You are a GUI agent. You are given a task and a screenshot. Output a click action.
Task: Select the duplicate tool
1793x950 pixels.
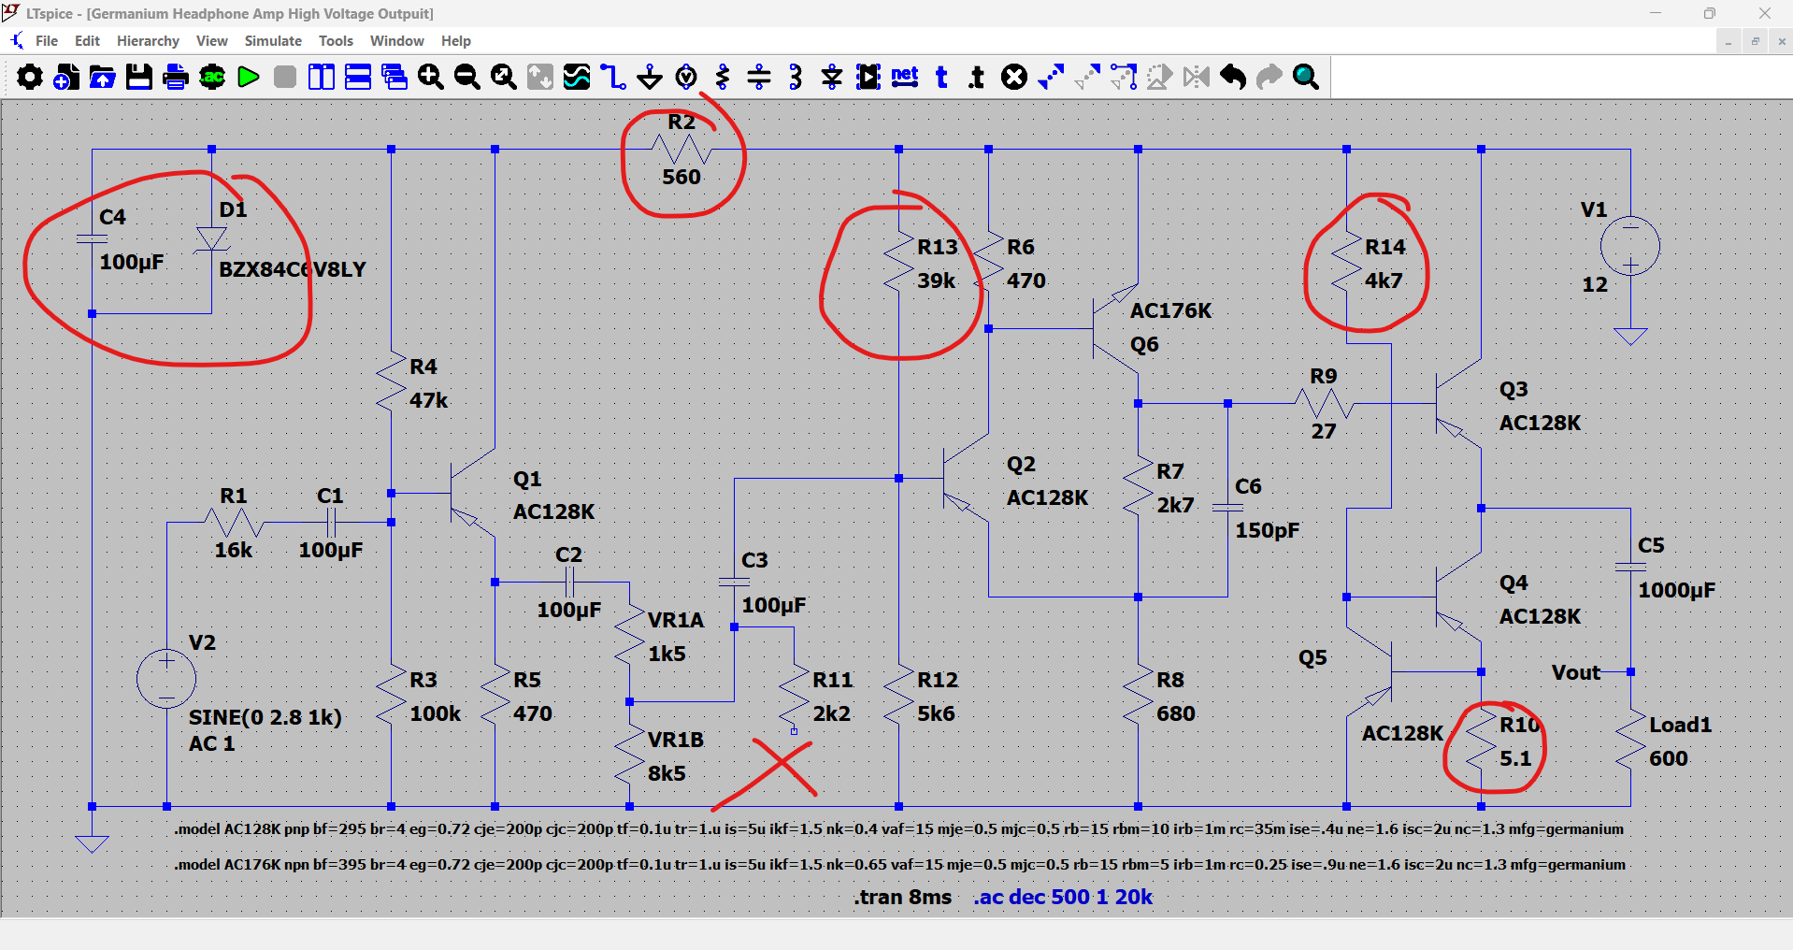[1051, 77]
